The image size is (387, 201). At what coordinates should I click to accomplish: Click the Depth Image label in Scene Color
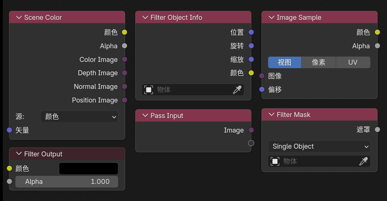point(98,73)
